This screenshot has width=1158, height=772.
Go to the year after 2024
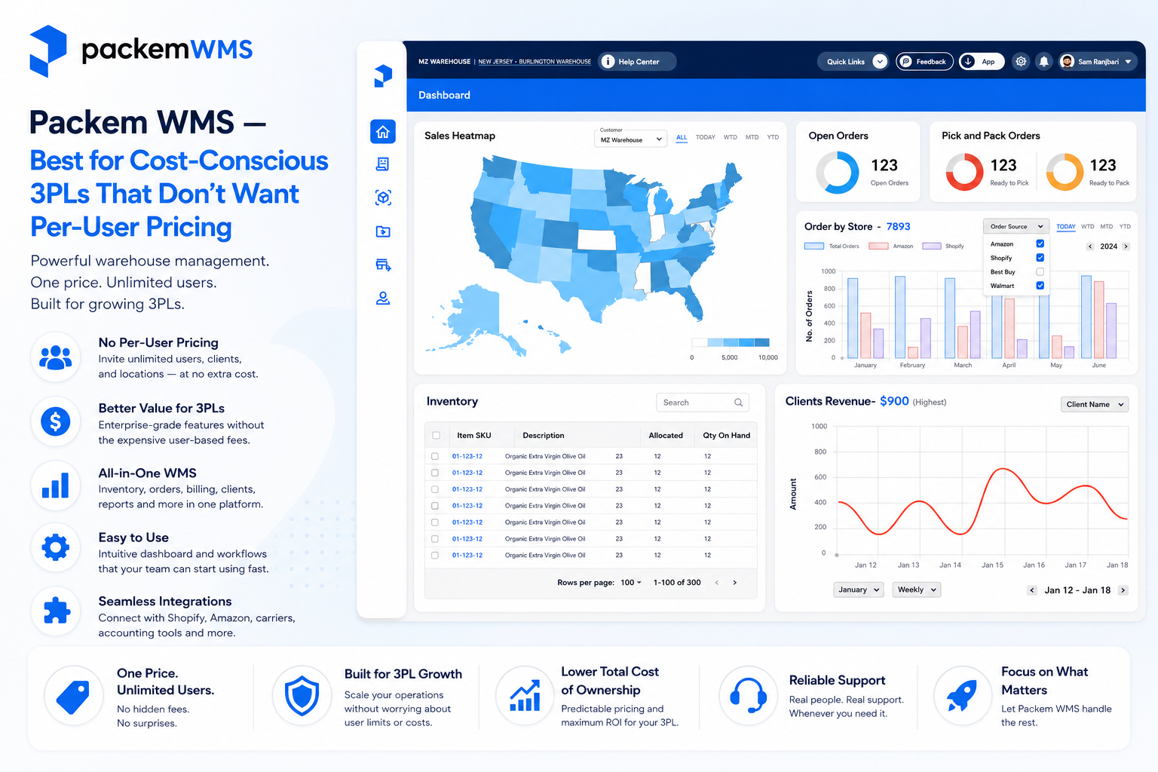(1126, 247)
